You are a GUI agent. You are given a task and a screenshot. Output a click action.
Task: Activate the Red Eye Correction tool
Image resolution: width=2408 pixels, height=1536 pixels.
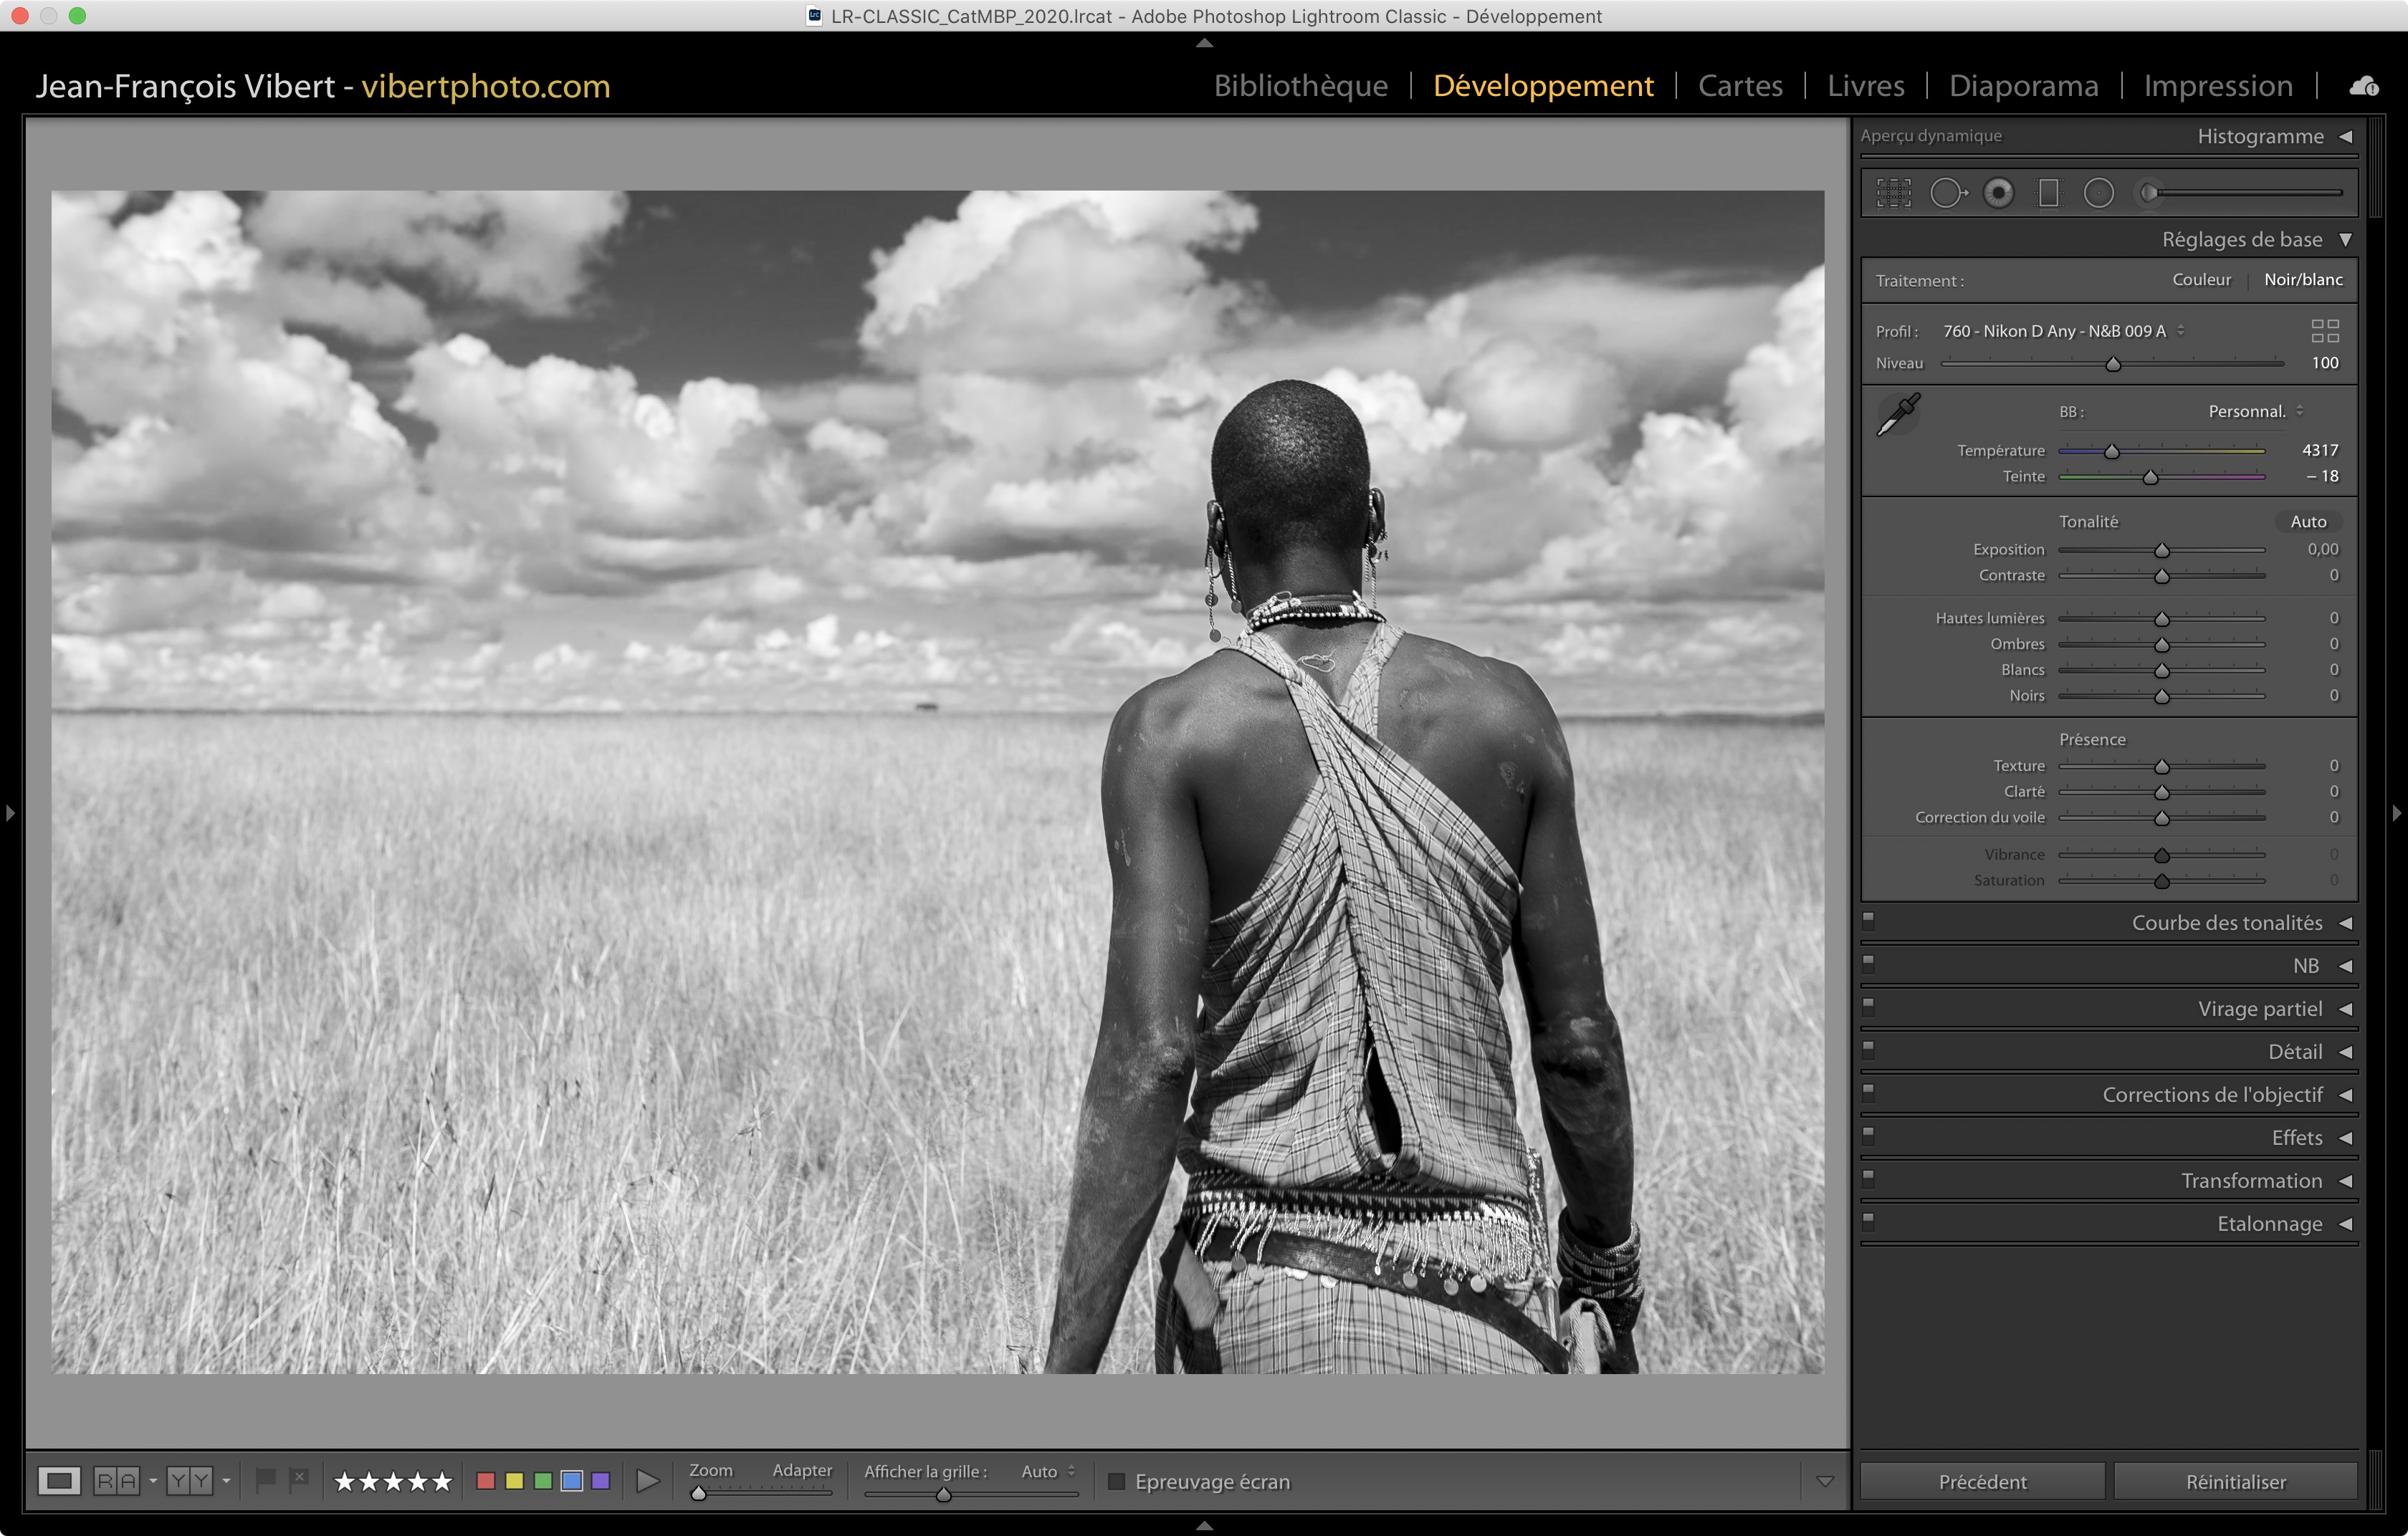click(x=1998, y=193)
